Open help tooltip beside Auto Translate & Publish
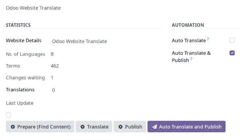The image size is (240, 140). click(191, 59)
